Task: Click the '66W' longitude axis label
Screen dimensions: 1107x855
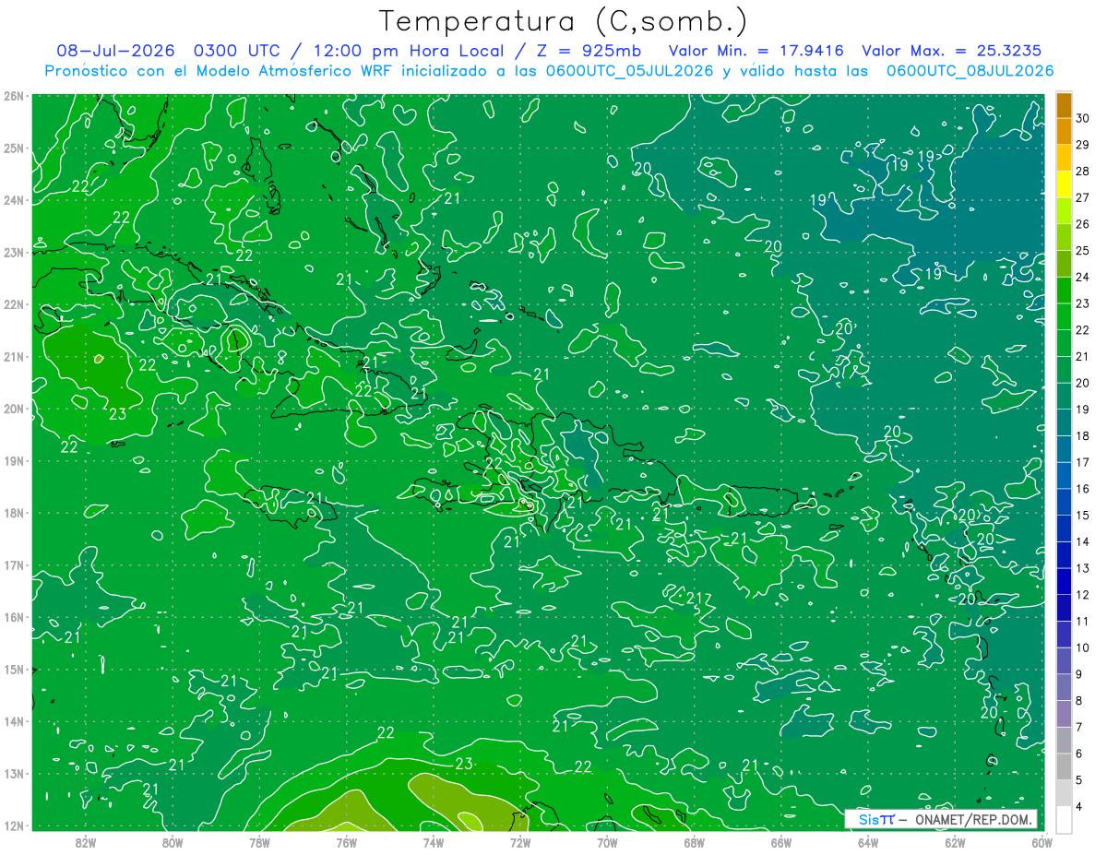Action: [x=780, y=842]
